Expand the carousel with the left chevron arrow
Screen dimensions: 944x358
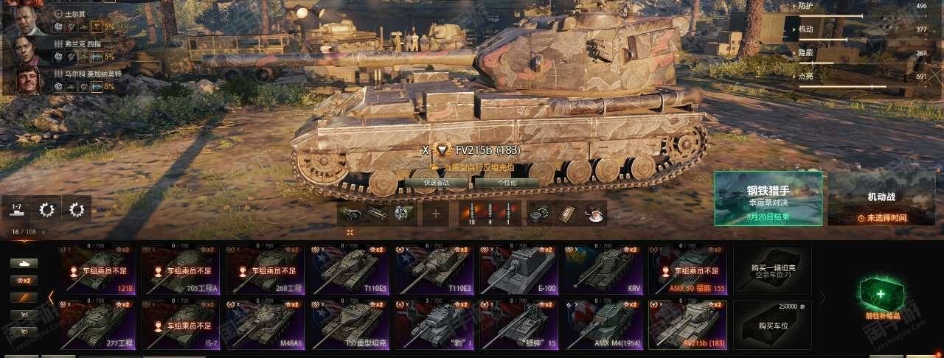pyautogui.click(x=52, y=297)
